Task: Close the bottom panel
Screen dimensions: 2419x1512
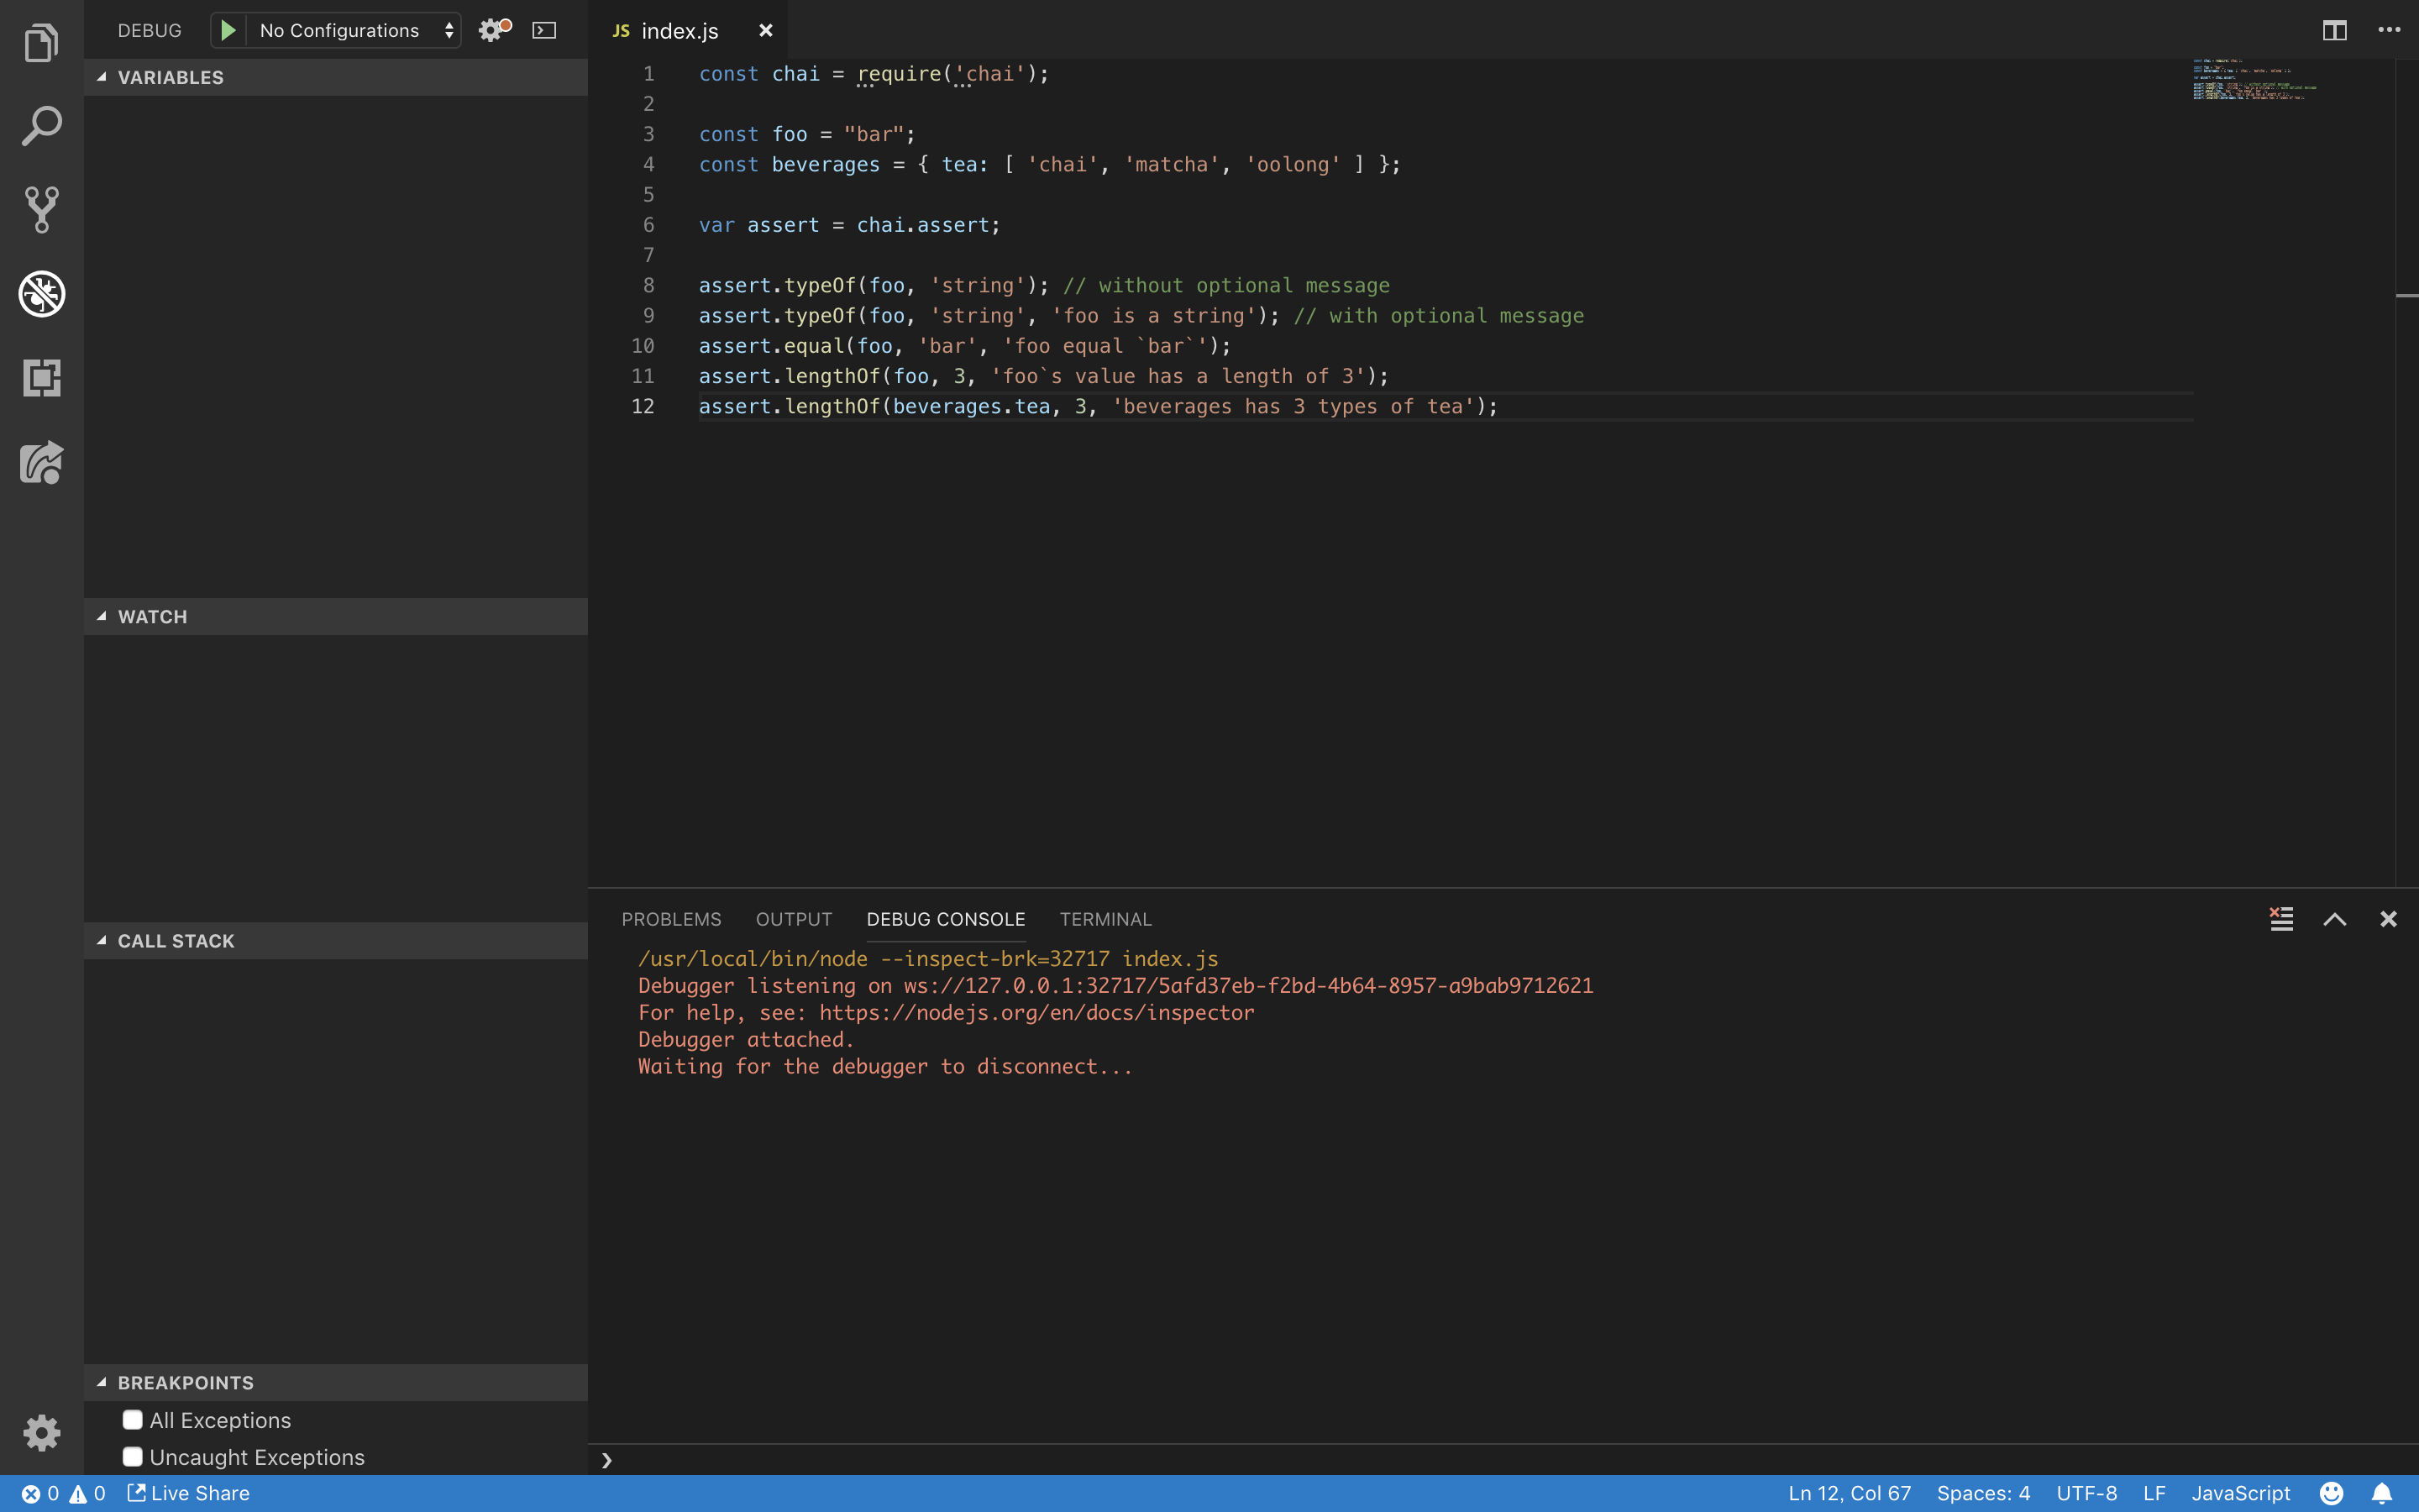Action: point(2388,919)
